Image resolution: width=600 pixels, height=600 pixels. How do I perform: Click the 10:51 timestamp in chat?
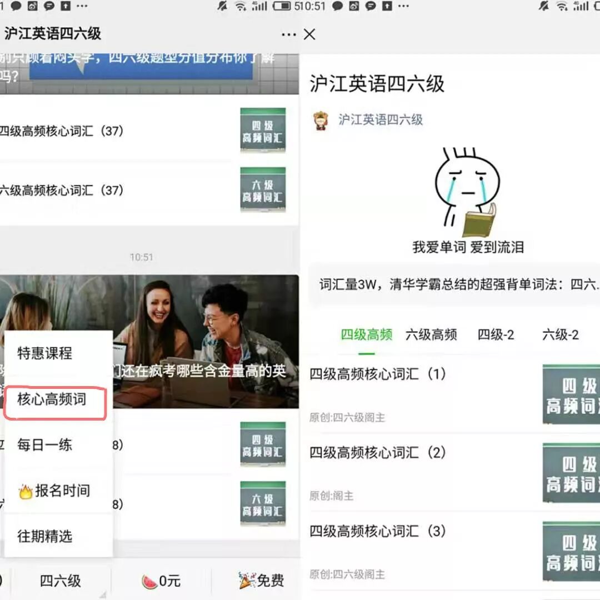142,257
